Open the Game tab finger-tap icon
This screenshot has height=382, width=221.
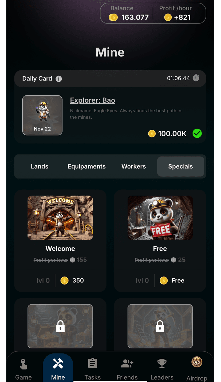[23, 364]
